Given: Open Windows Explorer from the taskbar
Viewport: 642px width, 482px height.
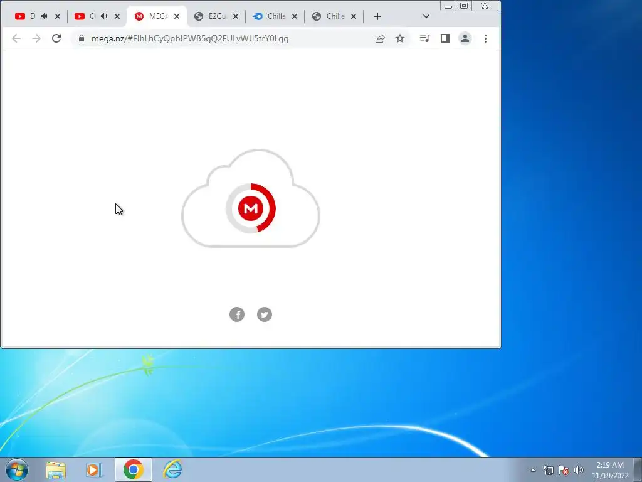Looking at the screenshot, I should point(56,470).
